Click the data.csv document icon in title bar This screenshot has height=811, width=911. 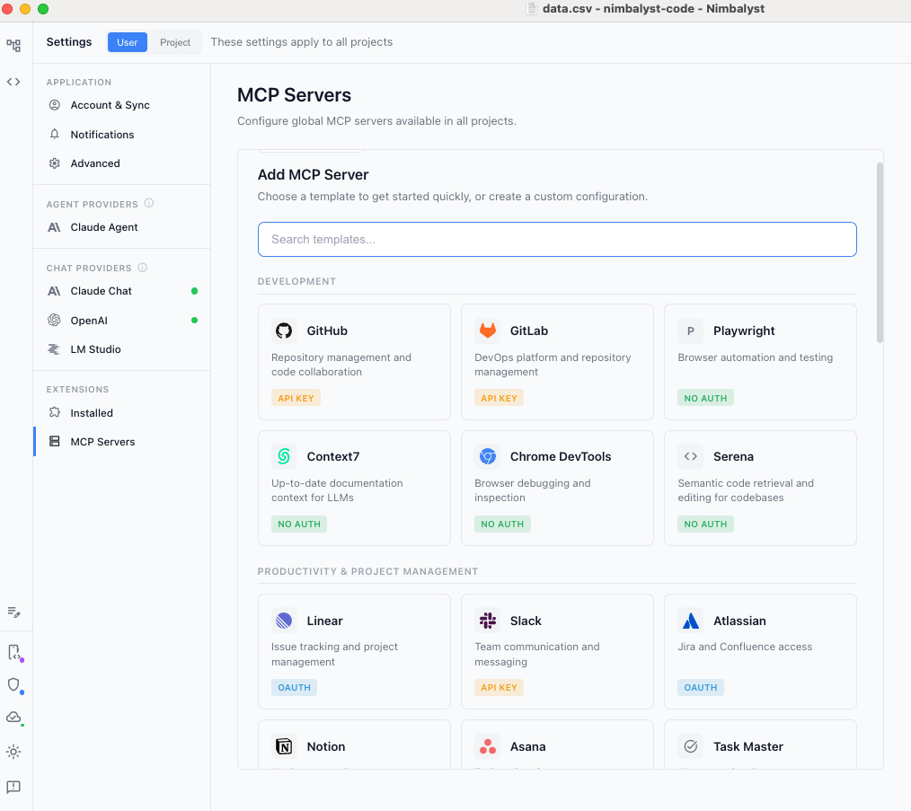pos(531,8)
